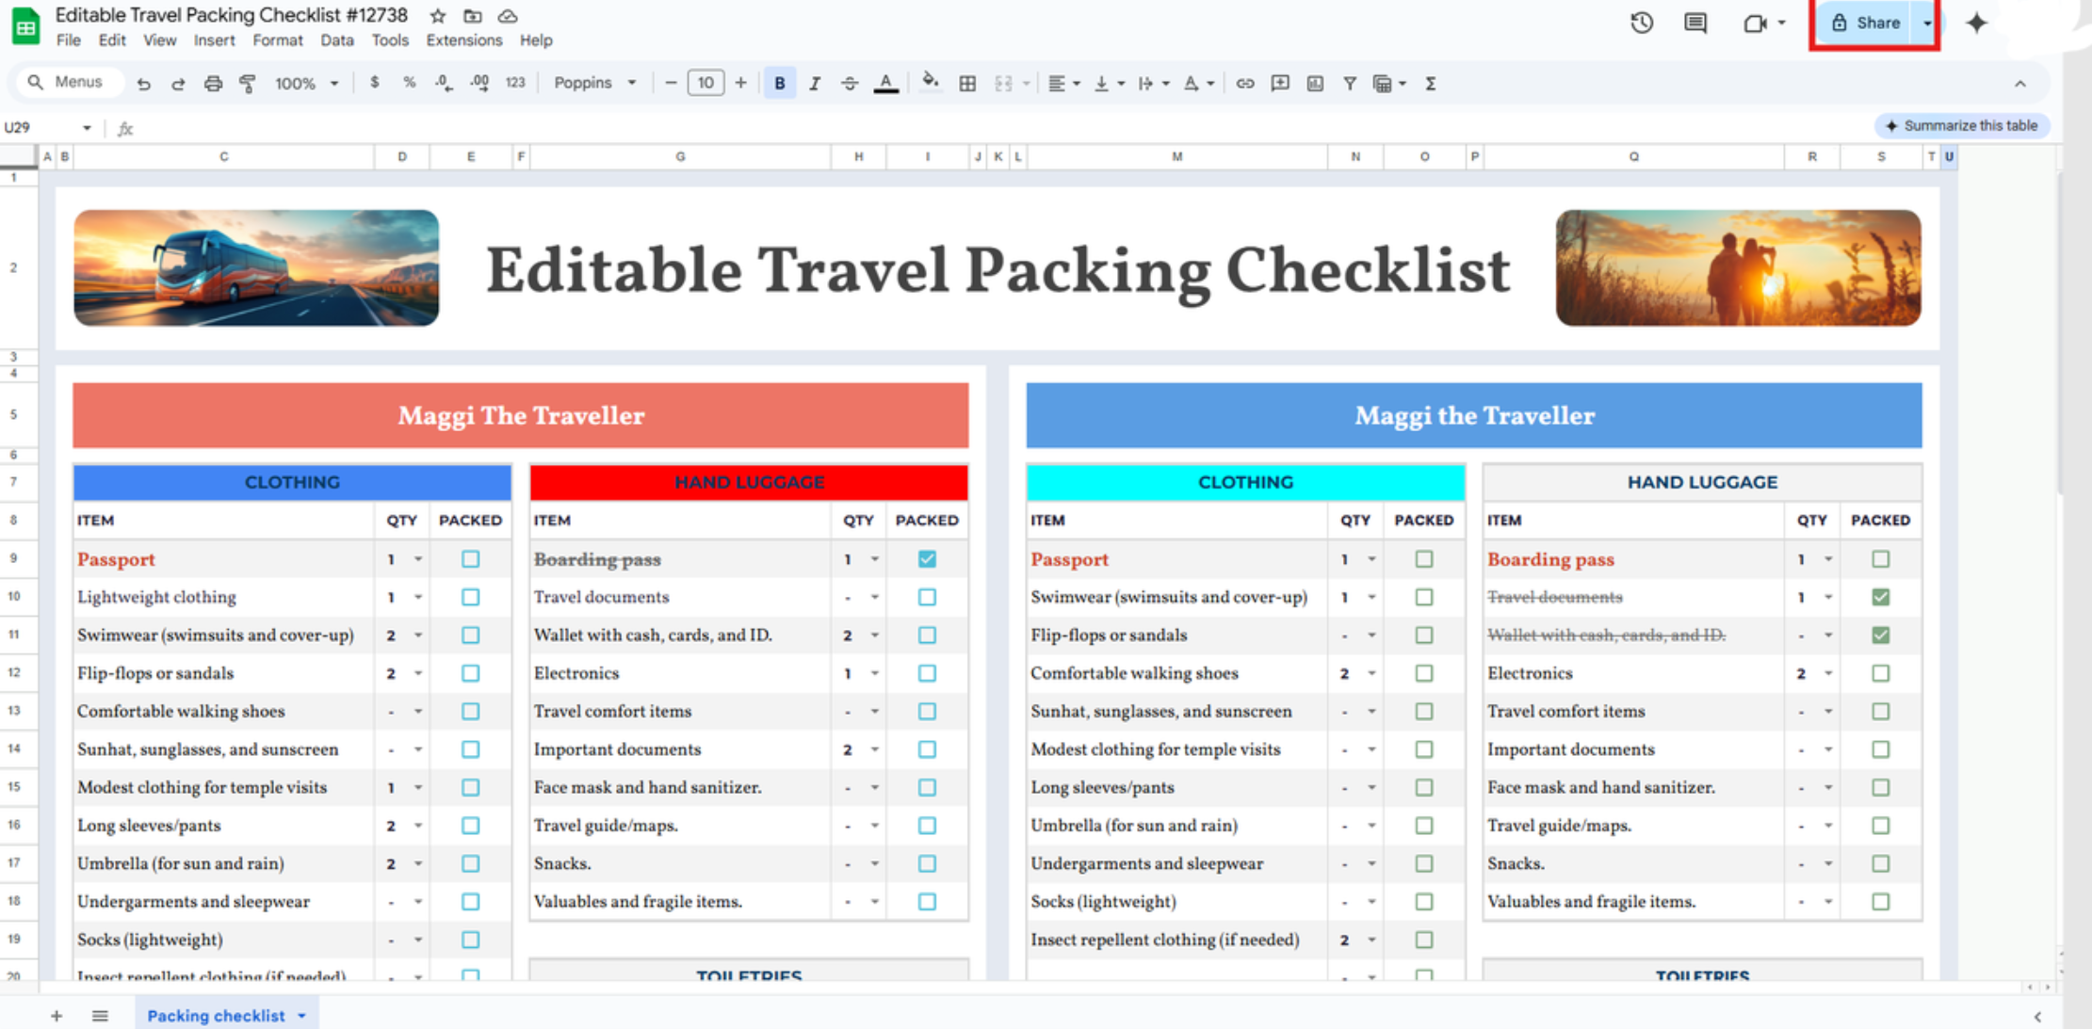Screen dimensions: 2092x1029
Task: Uncheck Travel documents in blue section
Action: pos(1880,597)
